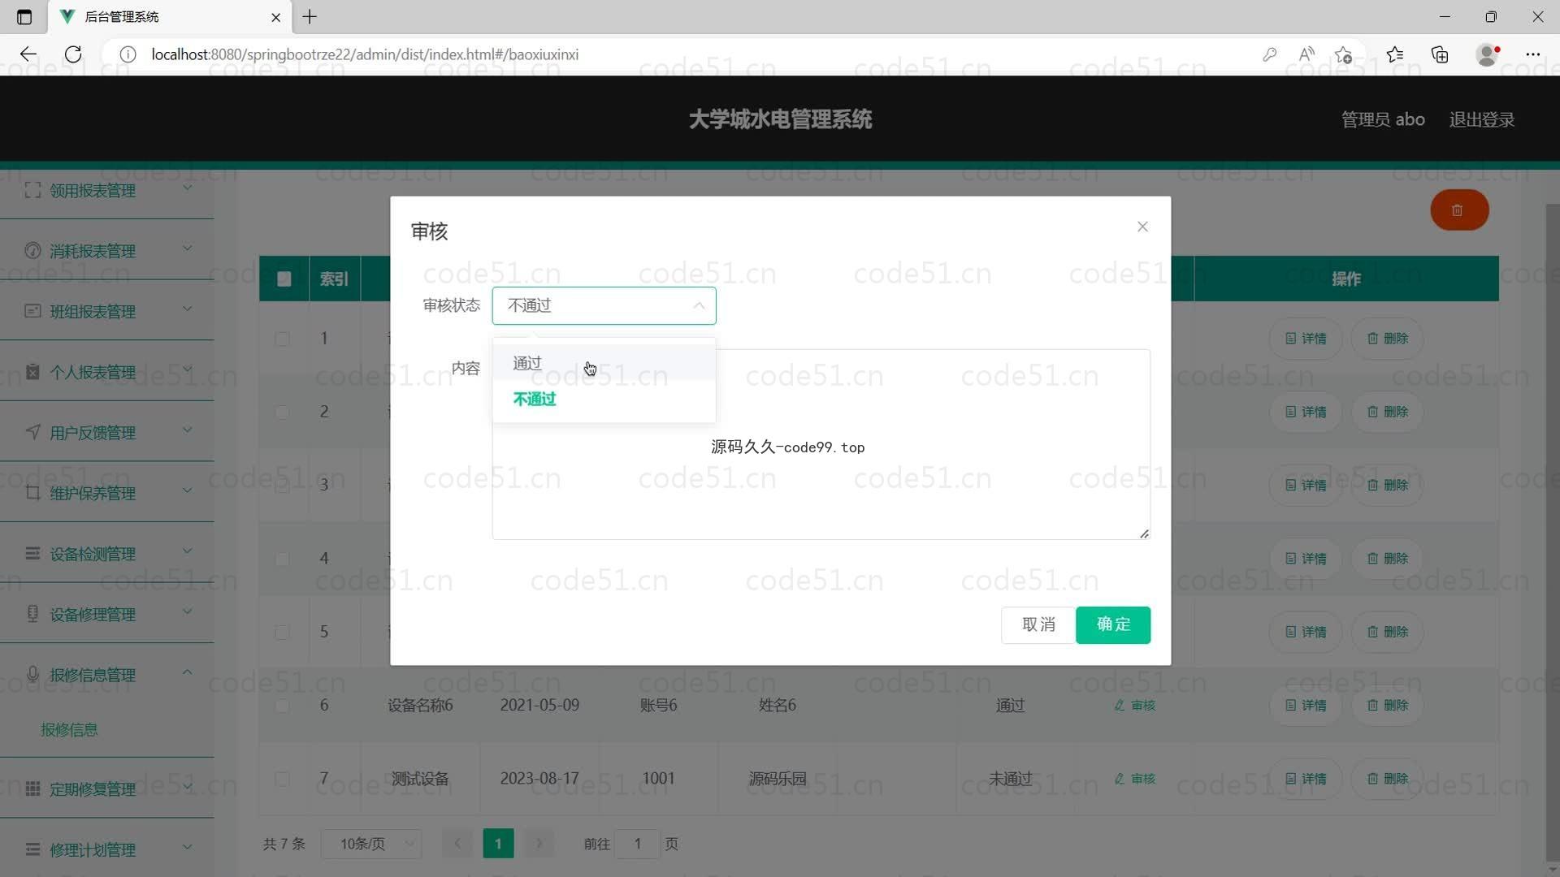This screenshot has width=1560, height=877.
Task: Click the red batch delete trash button
Action: [1459, 210]
